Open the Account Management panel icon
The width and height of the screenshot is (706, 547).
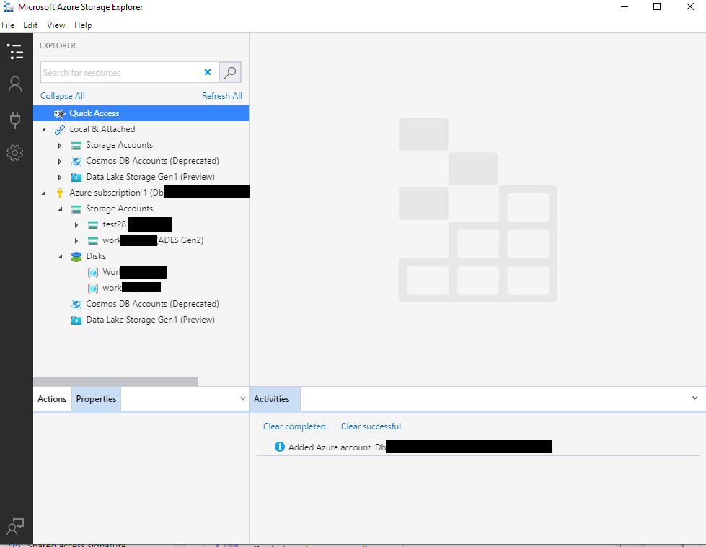(15, 84)
